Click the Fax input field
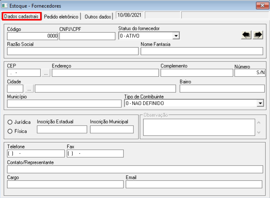 point(95,153)
